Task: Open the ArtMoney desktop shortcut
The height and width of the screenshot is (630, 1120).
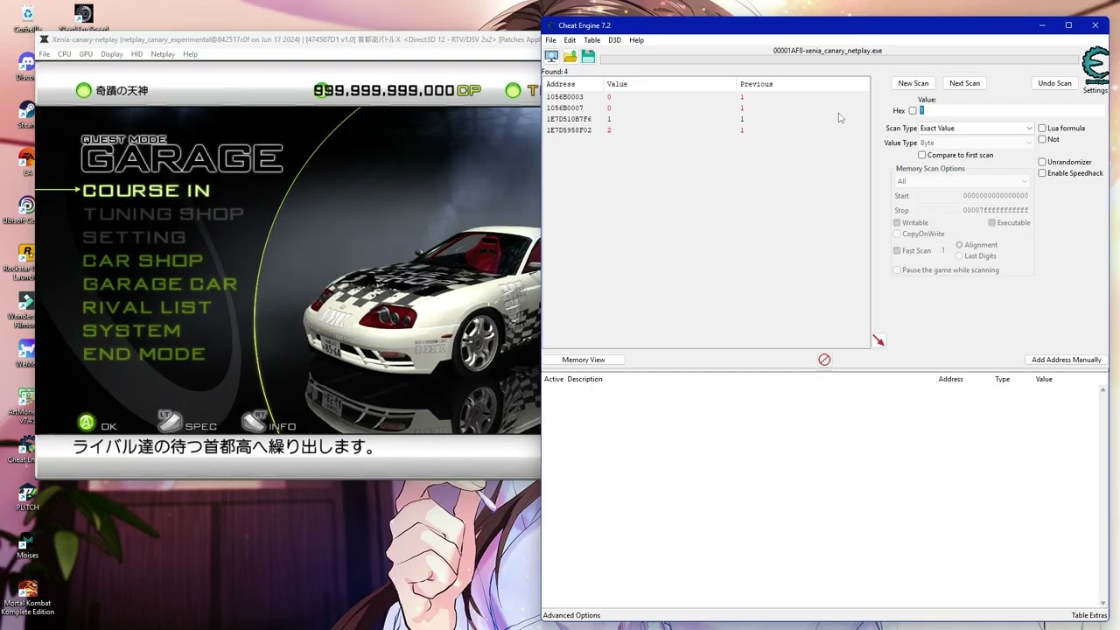Action: [27, 402]
